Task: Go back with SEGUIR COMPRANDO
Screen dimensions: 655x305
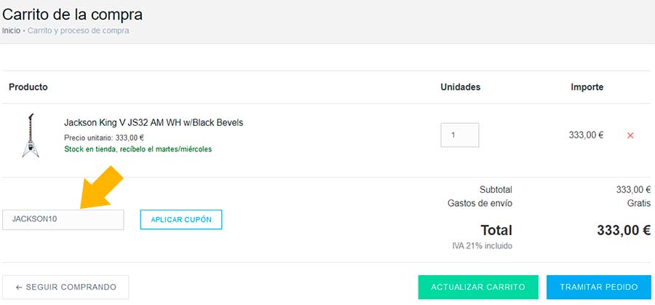Action: [65, 287]
